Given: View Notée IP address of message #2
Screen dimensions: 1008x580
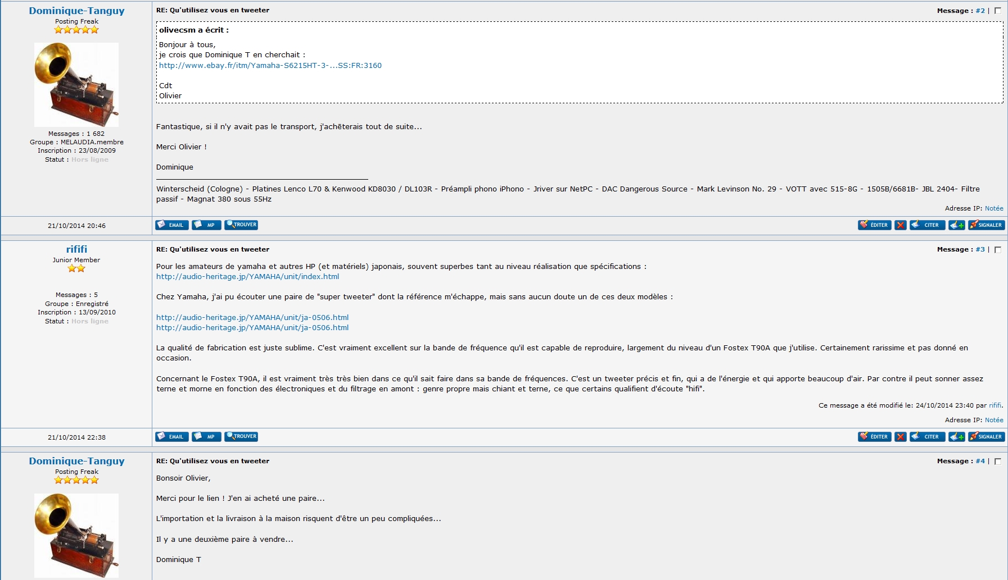Looking at the screenshot, I should click(x=994, y=208).
